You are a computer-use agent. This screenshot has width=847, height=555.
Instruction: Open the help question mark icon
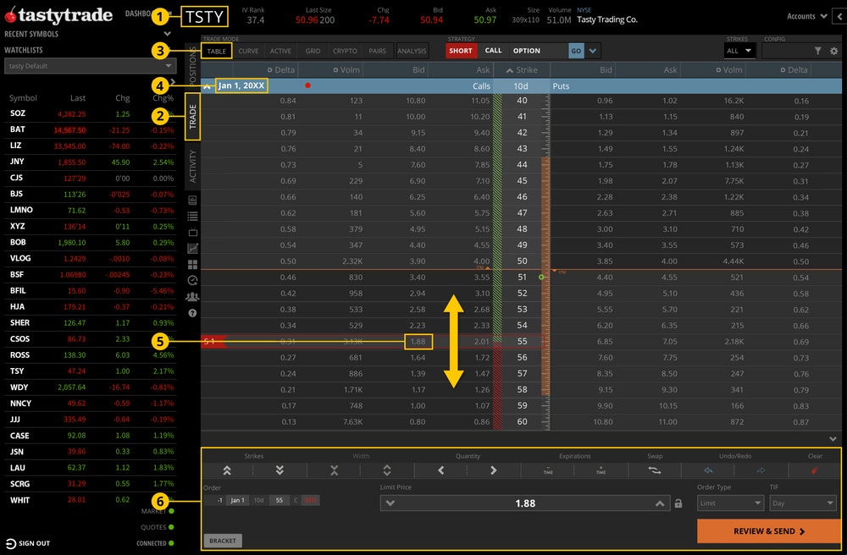[x=192, y=313]
